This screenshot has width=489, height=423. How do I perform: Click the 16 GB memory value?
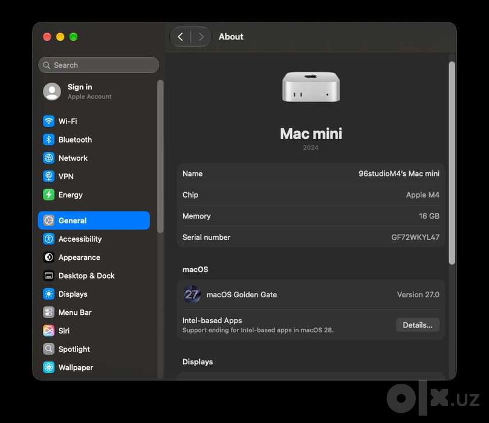coord(429,216)
